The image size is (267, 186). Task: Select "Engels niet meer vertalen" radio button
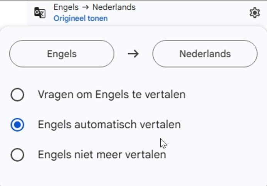click(x=18, y=155)
